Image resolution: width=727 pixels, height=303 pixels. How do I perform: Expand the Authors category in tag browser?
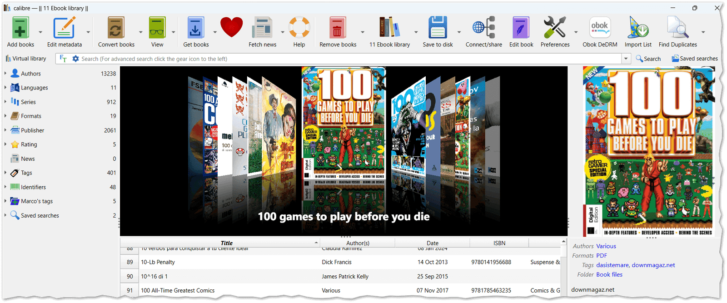(x=5, y=73)
